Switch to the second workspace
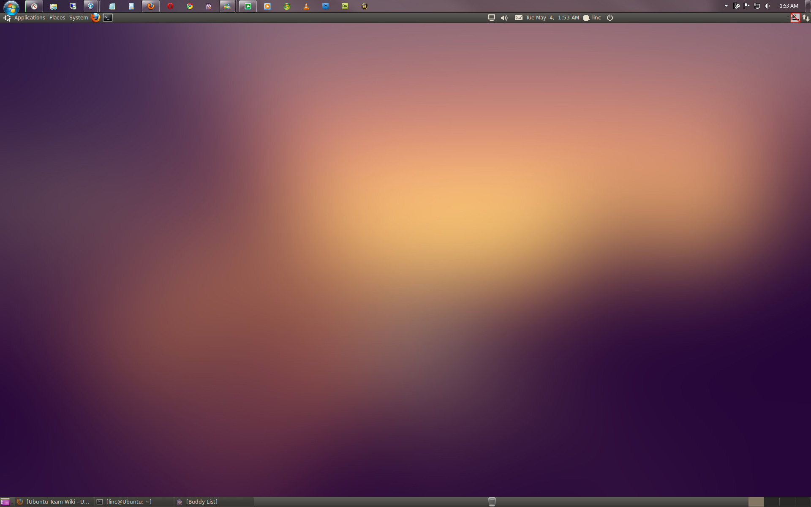This screenshot has height=507, width=811. coord(772,502)
